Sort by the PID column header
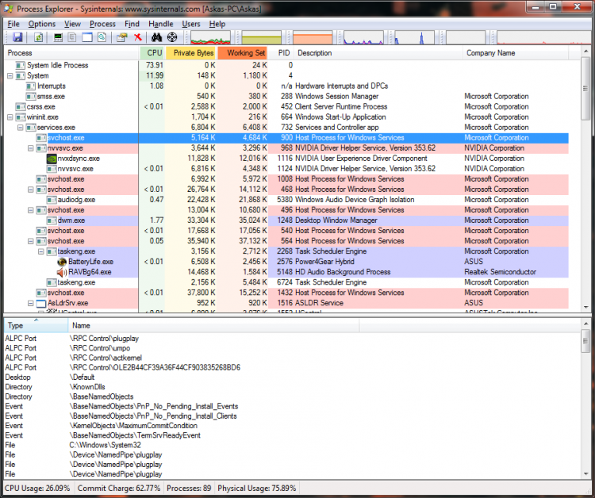The height and width of the screenshot is (498, 595). point(281,53)
